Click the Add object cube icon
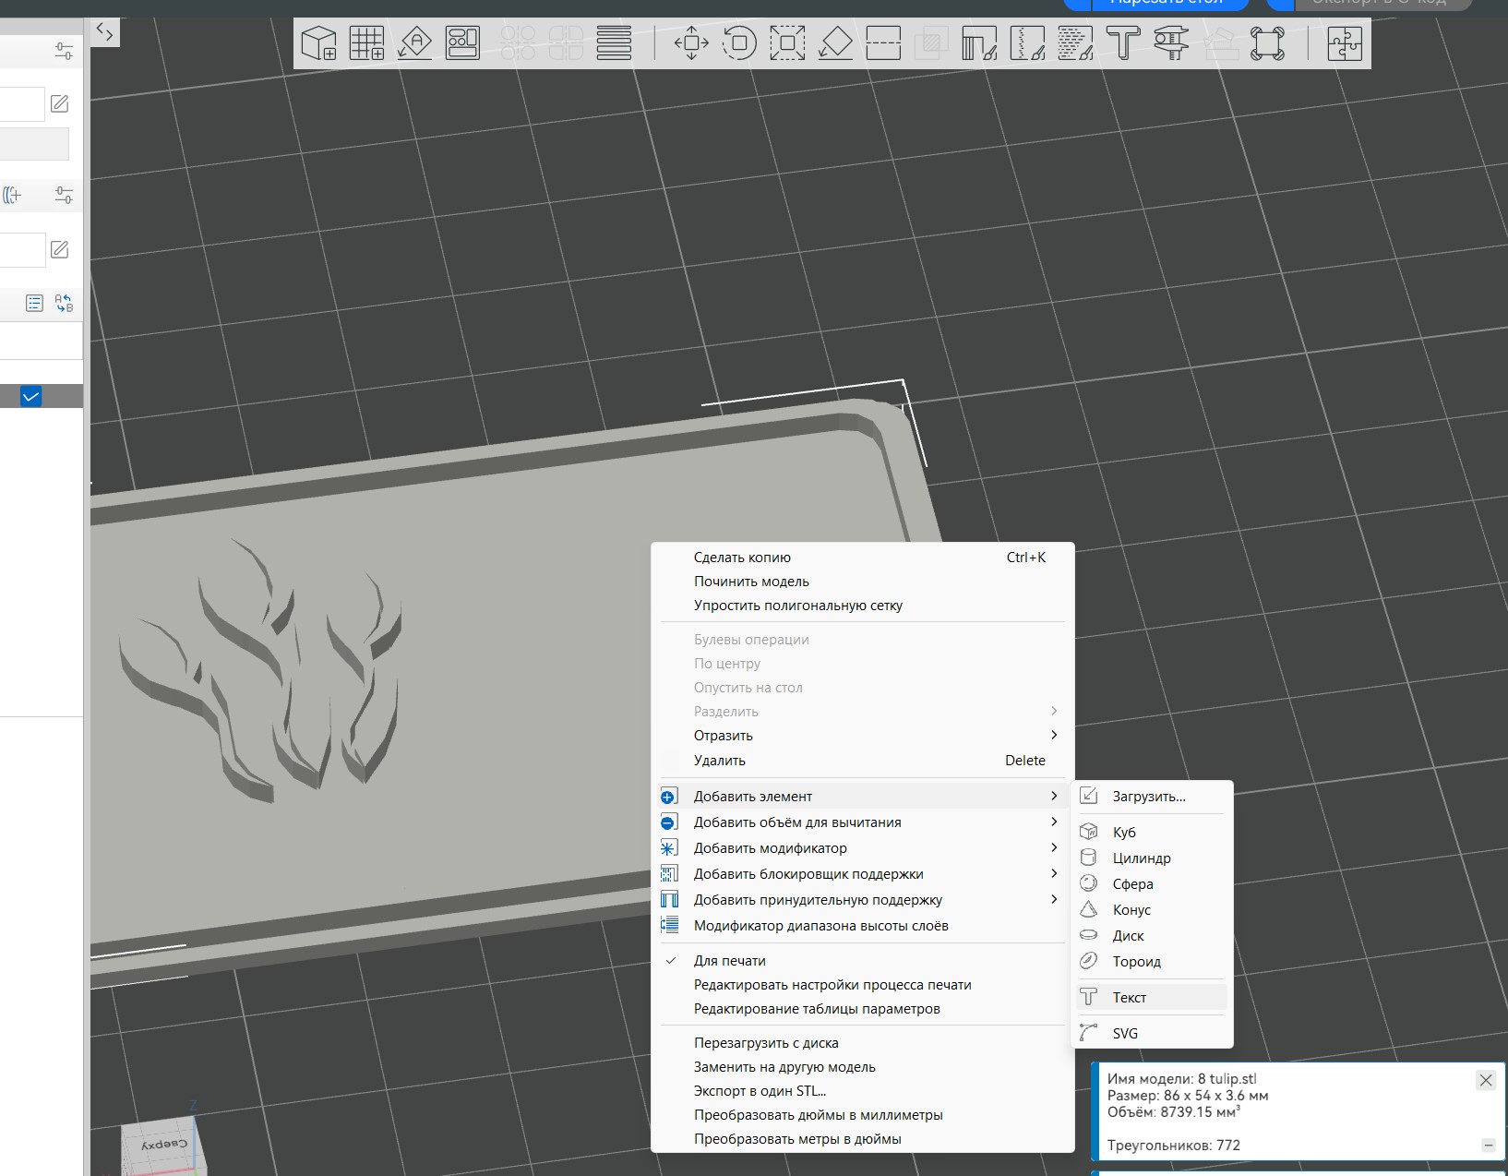 pyautogui.click(x=319, y=43)
